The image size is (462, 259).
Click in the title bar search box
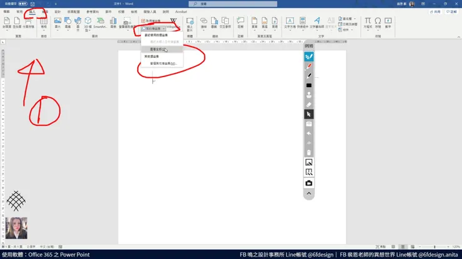(x=233, y=4)
